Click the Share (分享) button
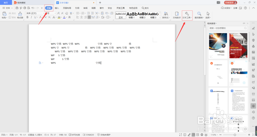The image size is (257, 137). coord(235,8)
